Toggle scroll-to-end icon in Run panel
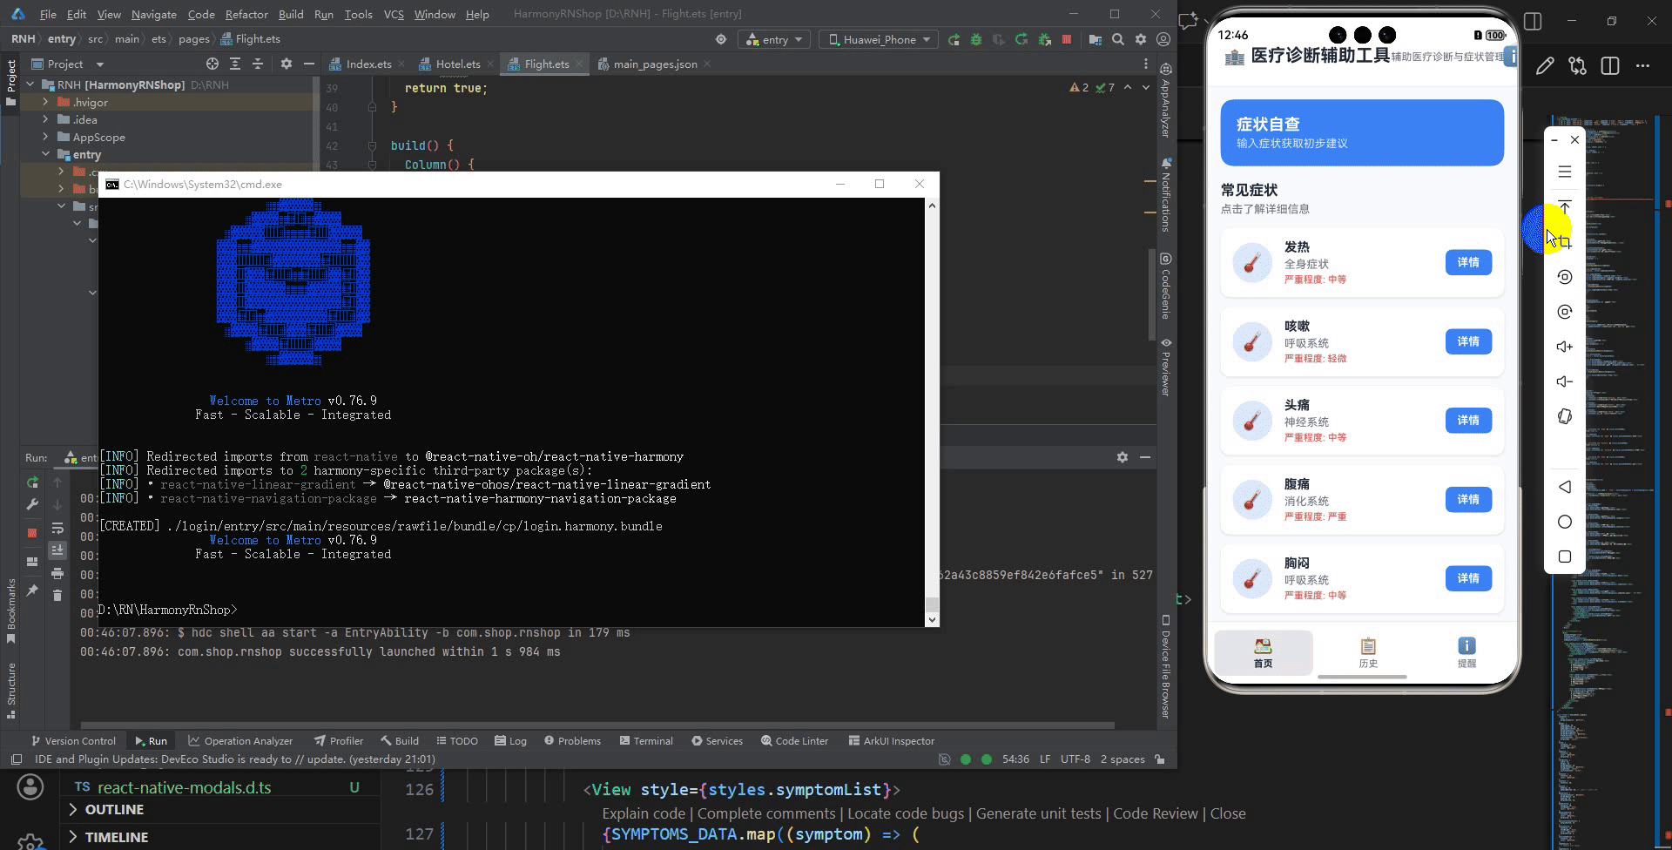The width and height of the screenshot is (1672, 850). (x=57, y=550)
